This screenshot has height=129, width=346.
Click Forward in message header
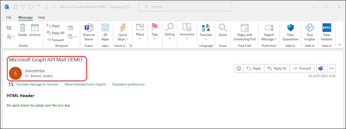coord(302,68)
